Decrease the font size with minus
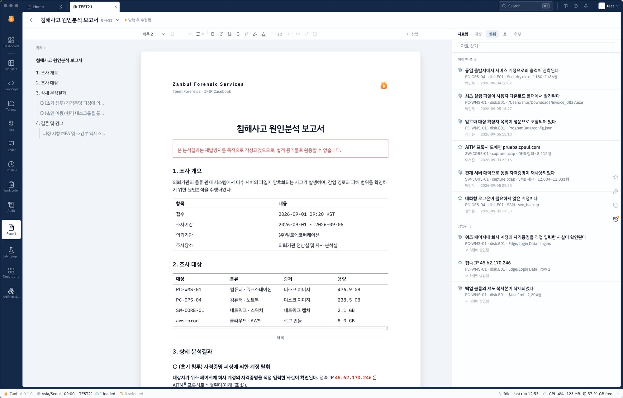This screenshot has width=623, height=398. (x=271, y=34)
